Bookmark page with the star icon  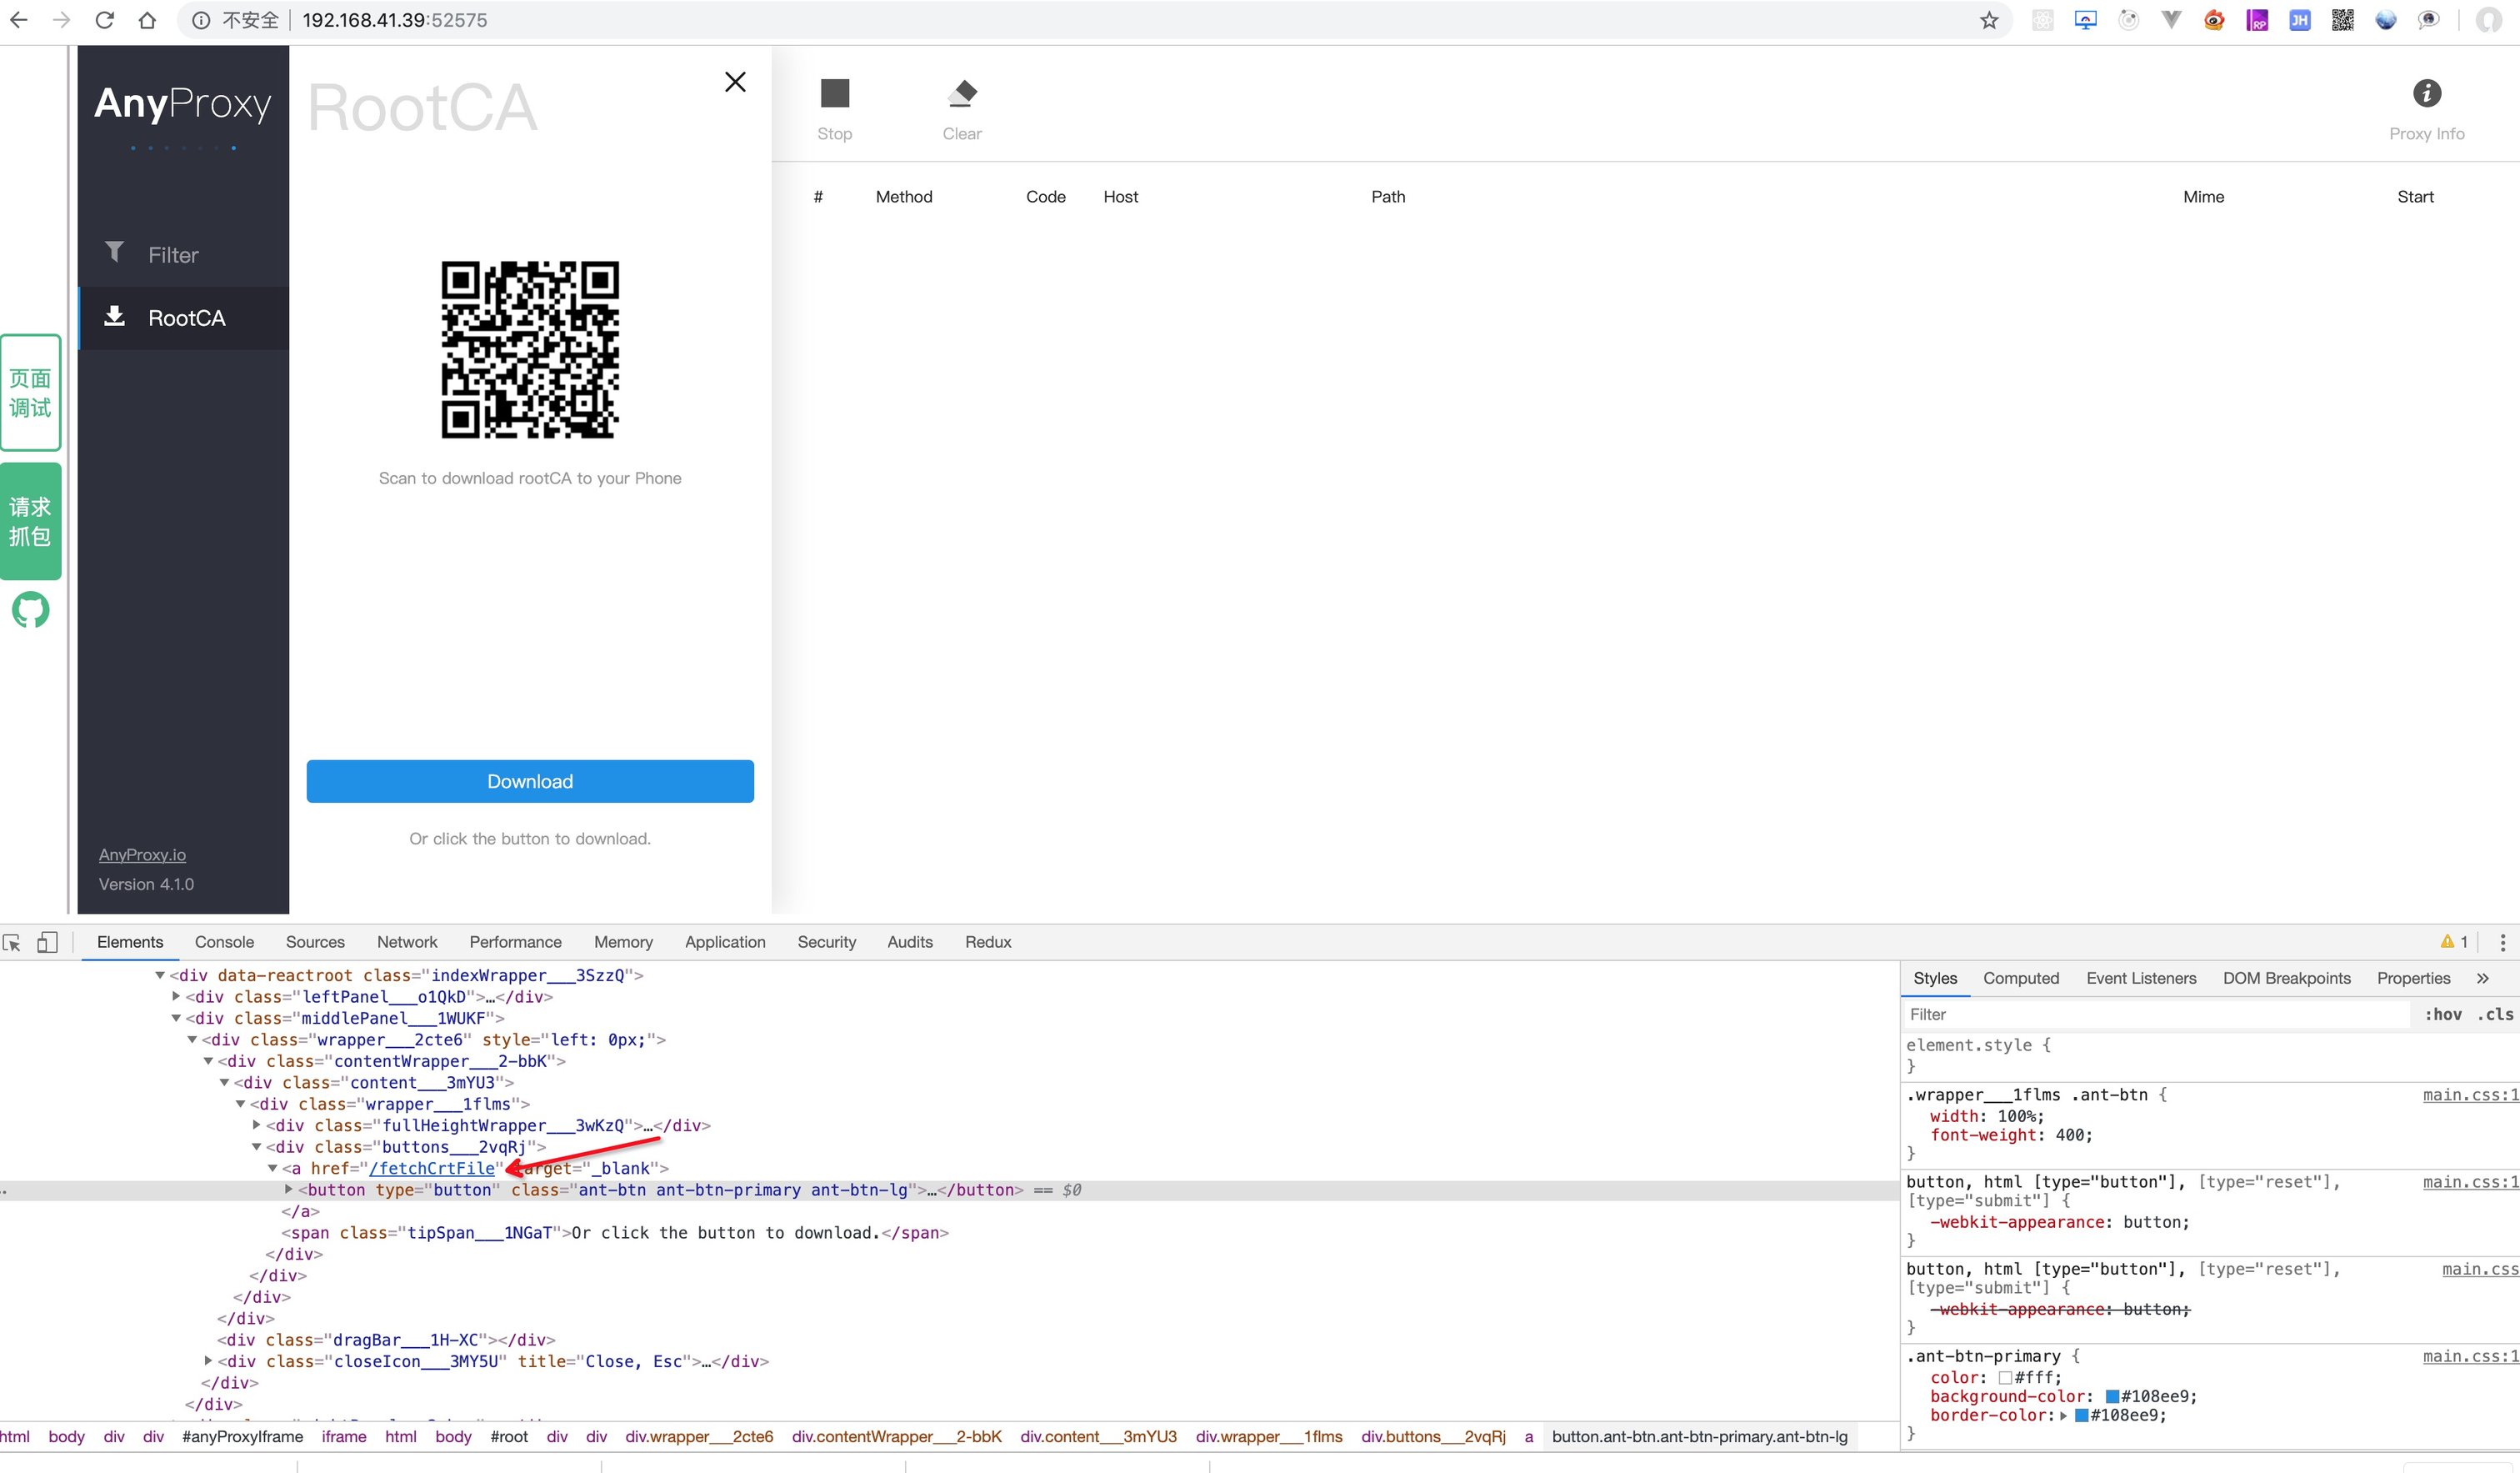coord(1989,20)
